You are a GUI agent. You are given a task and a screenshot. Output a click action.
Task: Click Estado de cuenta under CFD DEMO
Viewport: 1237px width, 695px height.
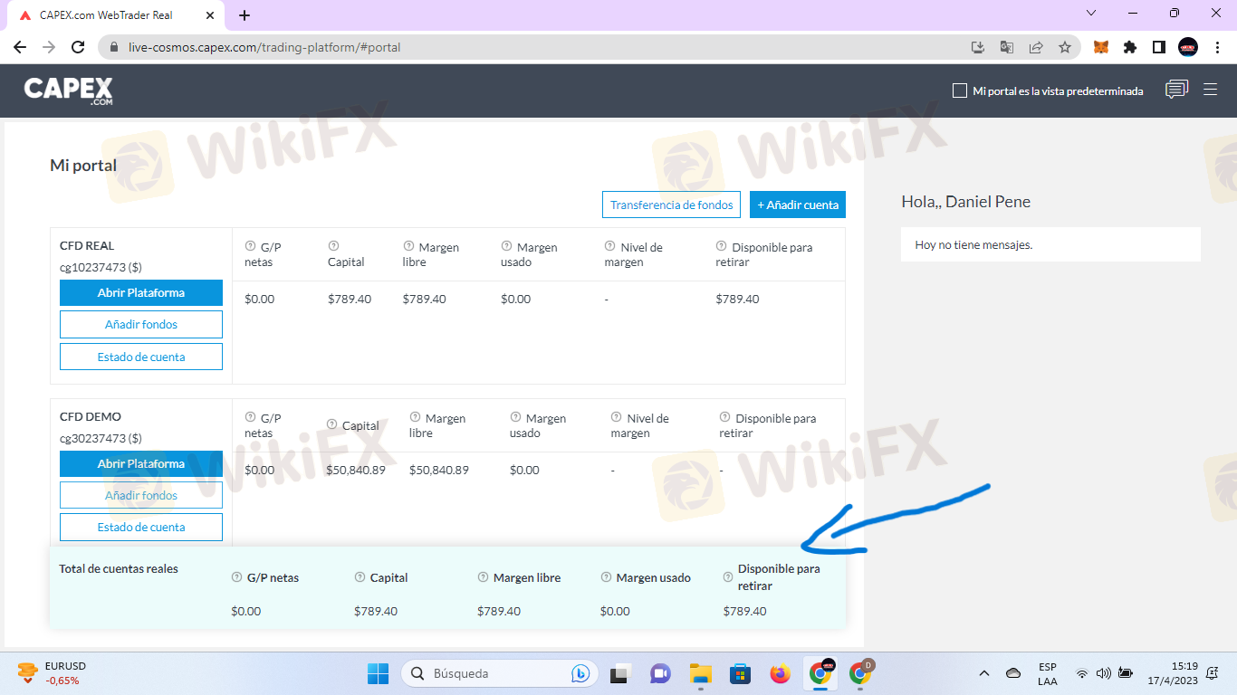(x=141, y=527)
